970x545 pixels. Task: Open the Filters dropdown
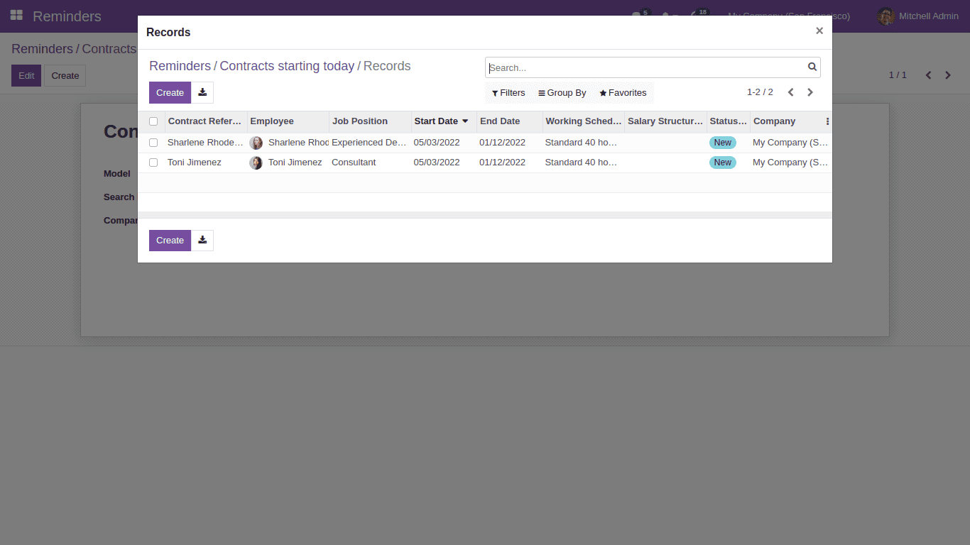[x=508, y=92]
